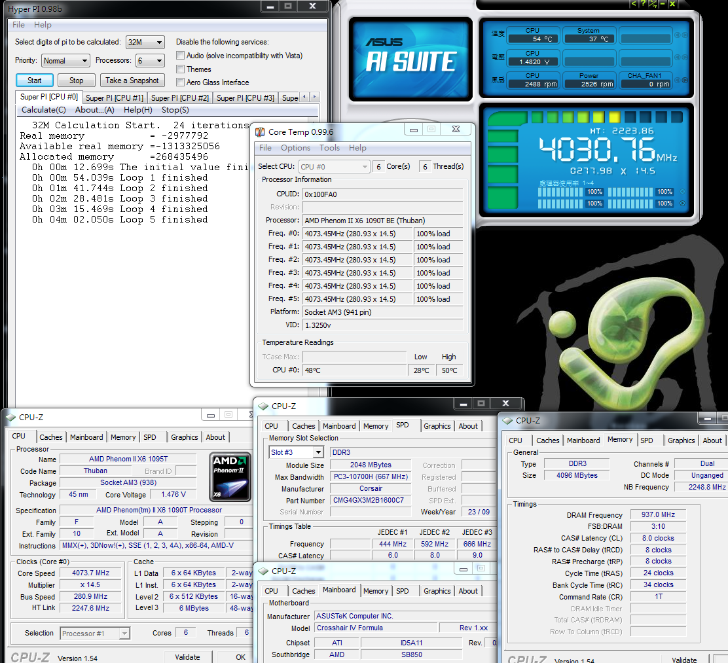Open Graphics tab in SPD CPU-Z window
This screenshot has height=663, width=728.
[x=437, y=426]
